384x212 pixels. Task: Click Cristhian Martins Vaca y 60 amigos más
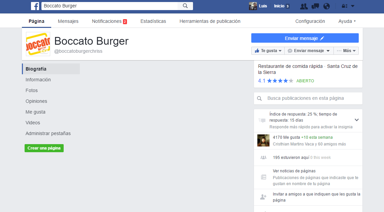coord(309,144)
